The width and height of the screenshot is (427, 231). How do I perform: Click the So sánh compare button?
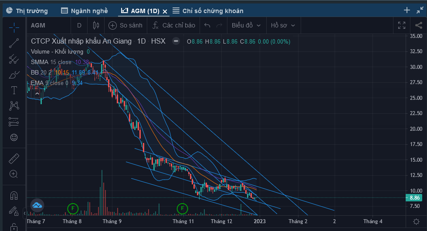[125, 25]
